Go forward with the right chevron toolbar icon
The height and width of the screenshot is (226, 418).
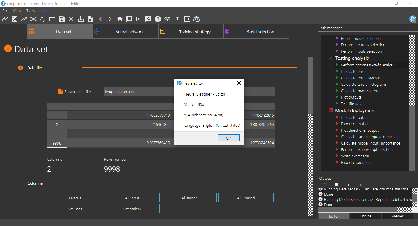(x=110, y=19)
